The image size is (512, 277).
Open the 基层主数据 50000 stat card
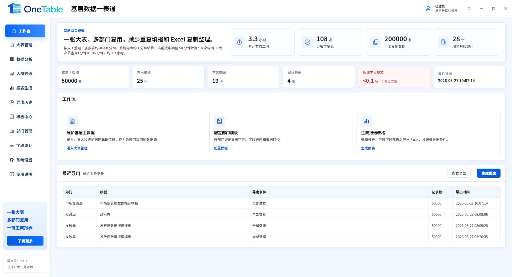coord(93,77)
